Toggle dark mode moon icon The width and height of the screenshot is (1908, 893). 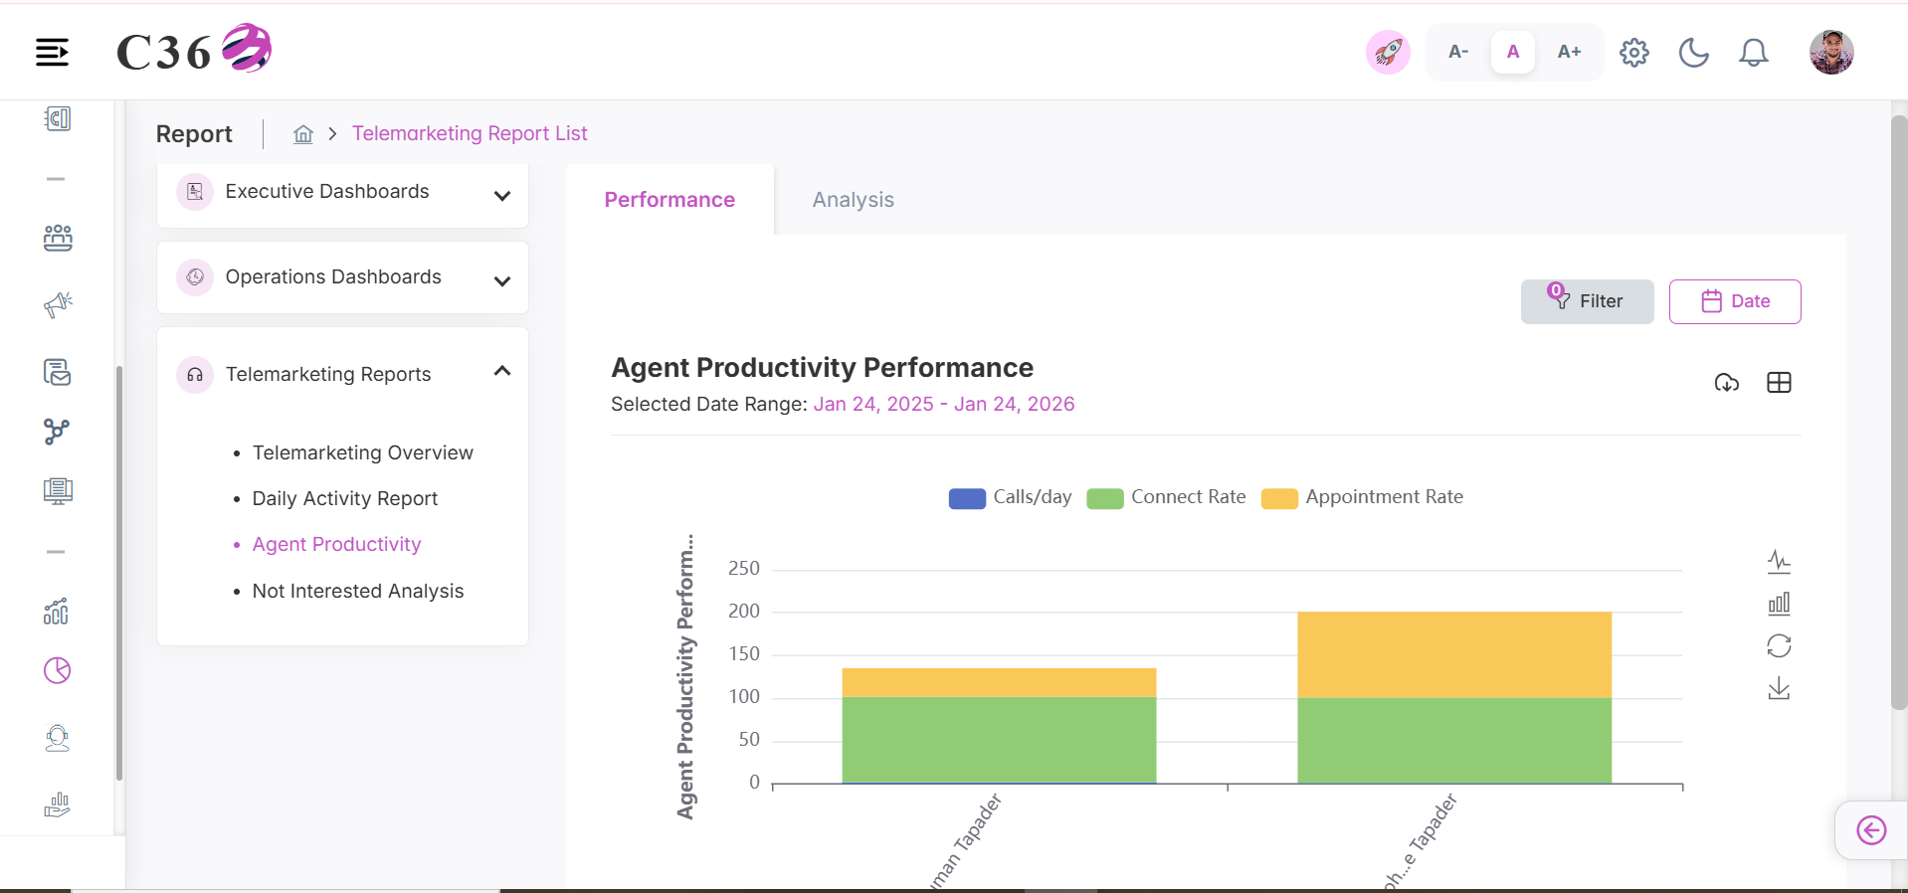click(x=1694, y=52)
